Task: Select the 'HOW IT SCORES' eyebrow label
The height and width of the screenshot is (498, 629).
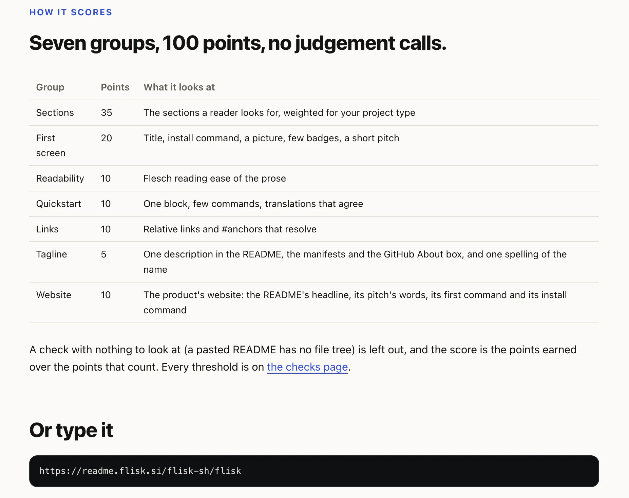Action: click(71, 12)
